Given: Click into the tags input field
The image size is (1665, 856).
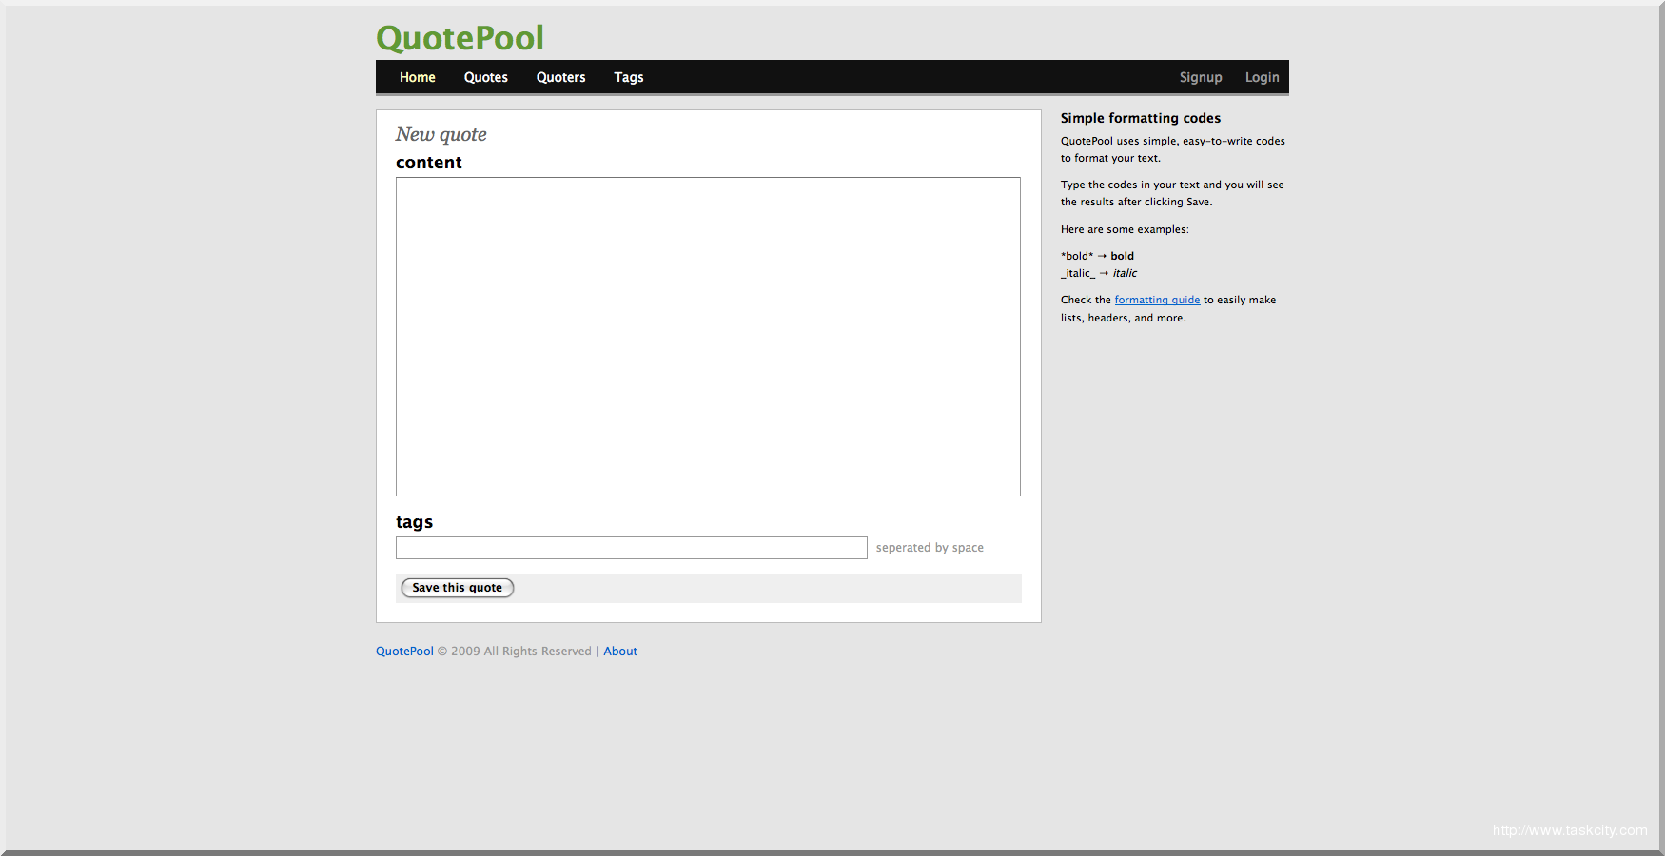Looking at the screenshot, I should coord(631,548).
